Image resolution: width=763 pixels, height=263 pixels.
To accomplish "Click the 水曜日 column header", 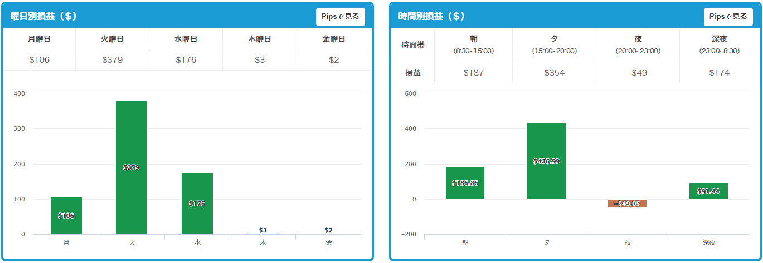I will point(186,39).
